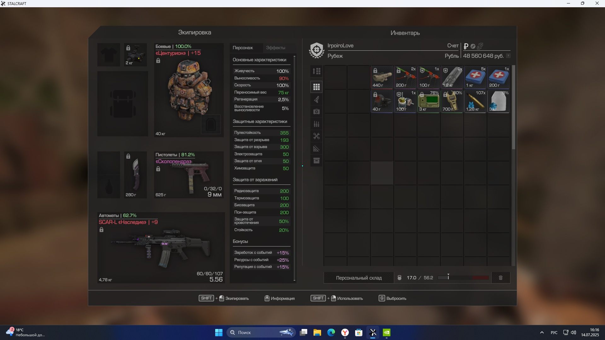Select the 1x injector item weighing 100 g
605x340 pixels.
[x=429, y=77]
